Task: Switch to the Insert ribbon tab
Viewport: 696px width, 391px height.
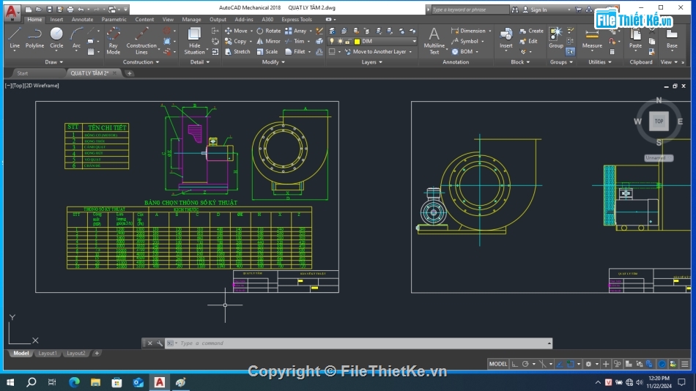Action: (x=56, y=20)
